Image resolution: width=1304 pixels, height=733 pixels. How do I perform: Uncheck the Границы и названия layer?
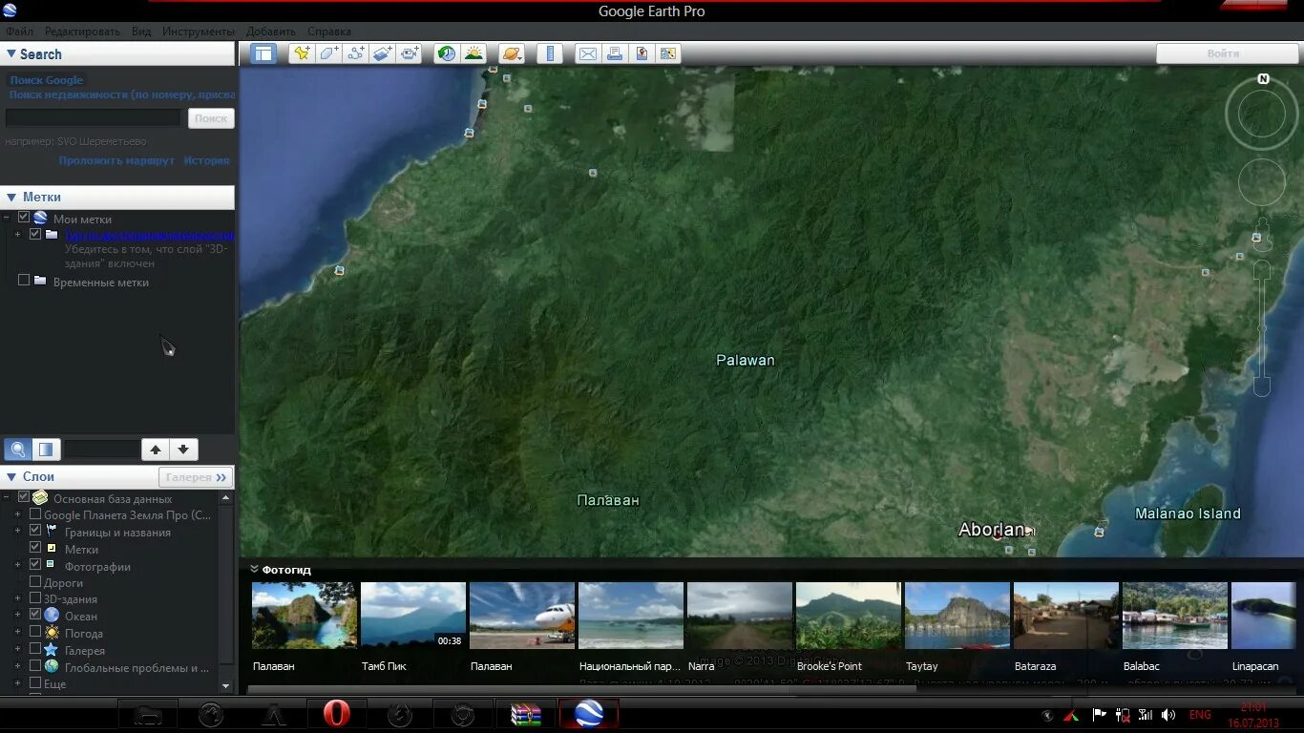[x=35, y=531]
